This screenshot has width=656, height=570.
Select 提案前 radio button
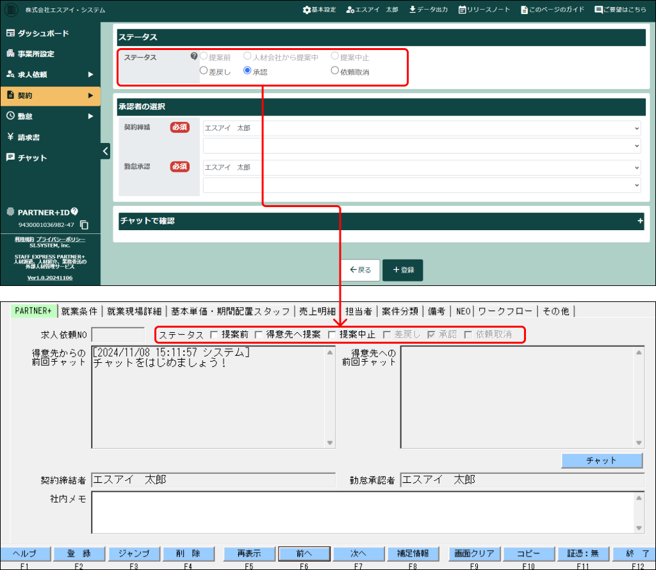[x=204, y=56]
